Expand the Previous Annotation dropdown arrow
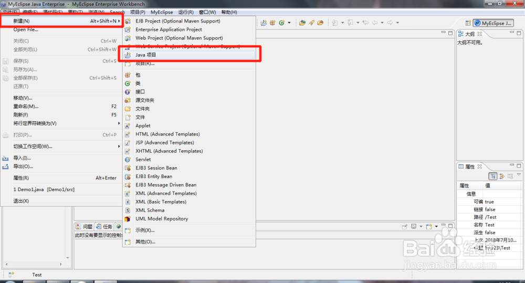Image resolution: width=525 pixels, height=283 pixels. (358, 23)
